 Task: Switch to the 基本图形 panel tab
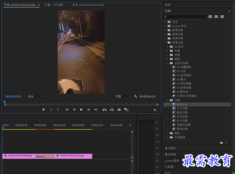(170, 148)
